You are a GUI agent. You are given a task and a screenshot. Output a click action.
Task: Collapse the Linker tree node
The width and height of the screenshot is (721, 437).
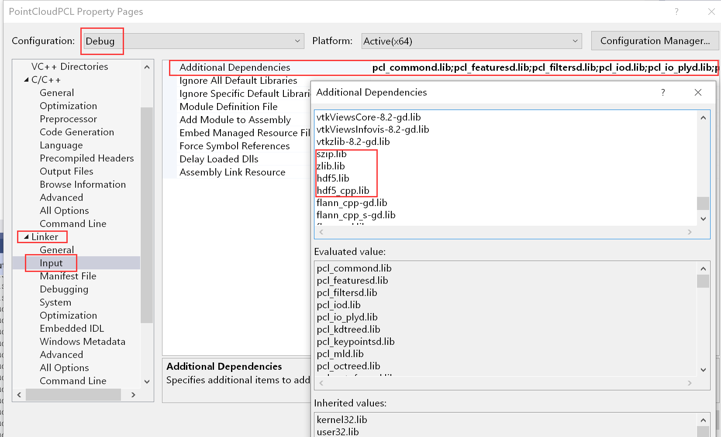click(x=27, y=237)
